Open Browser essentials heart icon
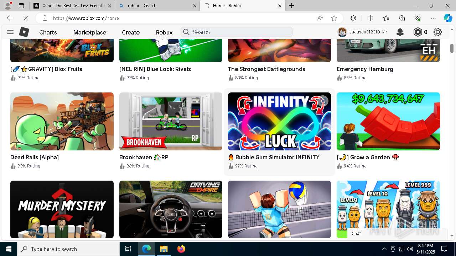Screen dimensions: 456x256 (418, 18)
